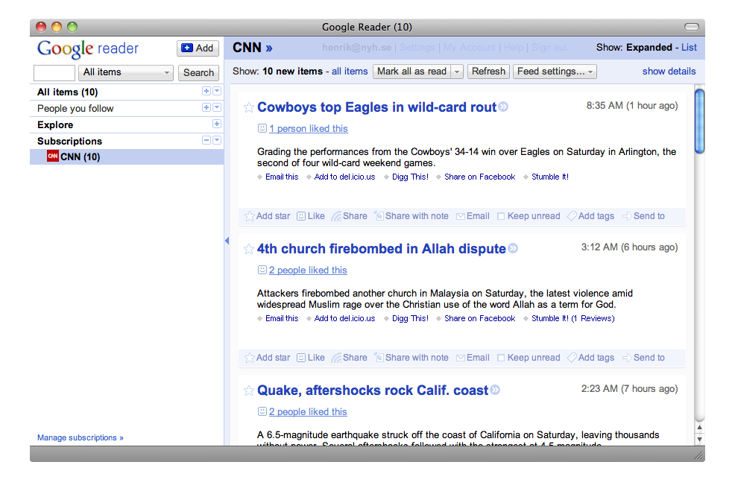The height and width of the screenshot is (503, 735).
Task: Select People you follow in sidebar
Action: (x=75, y=108)
